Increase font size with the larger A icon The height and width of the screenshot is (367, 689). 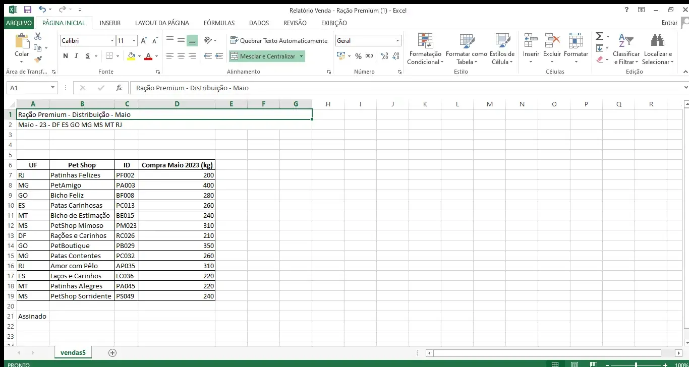click(x=144, y=41)
